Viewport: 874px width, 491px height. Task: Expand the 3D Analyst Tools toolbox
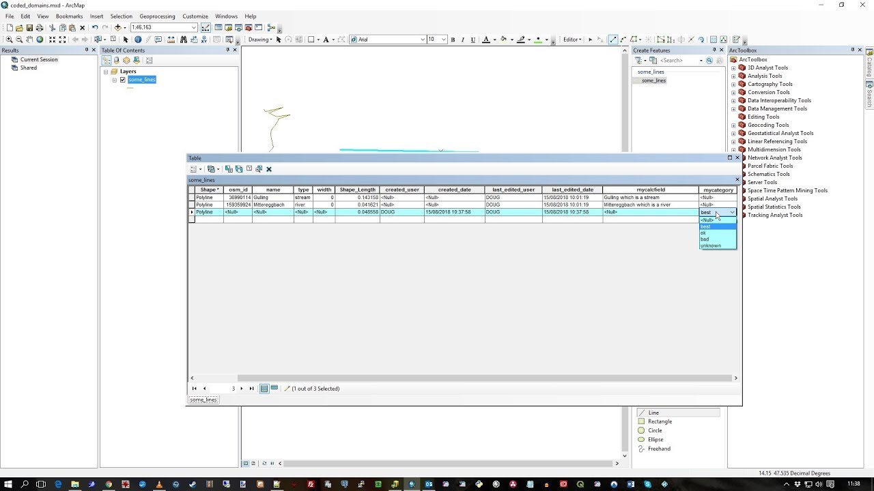click(x=733, y=68)
